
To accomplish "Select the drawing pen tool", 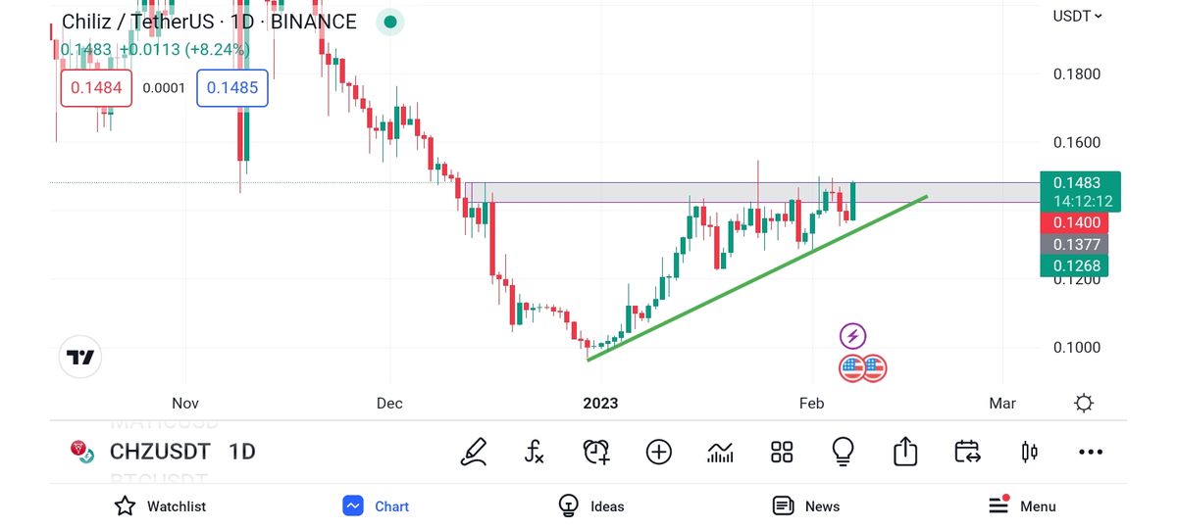I will click(475, 452).
